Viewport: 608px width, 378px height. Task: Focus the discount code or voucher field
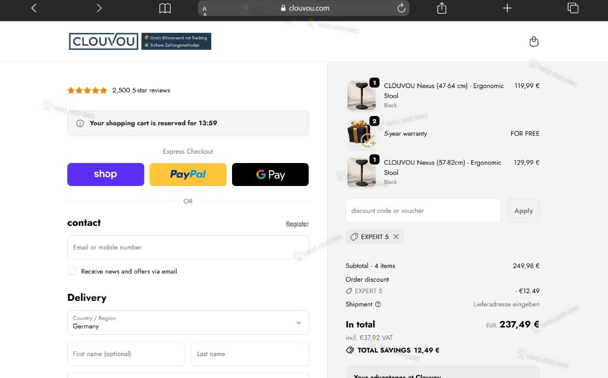423,211
